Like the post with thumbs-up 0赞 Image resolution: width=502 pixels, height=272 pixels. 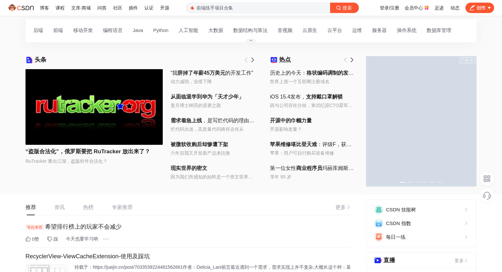[x=32, y=239]
